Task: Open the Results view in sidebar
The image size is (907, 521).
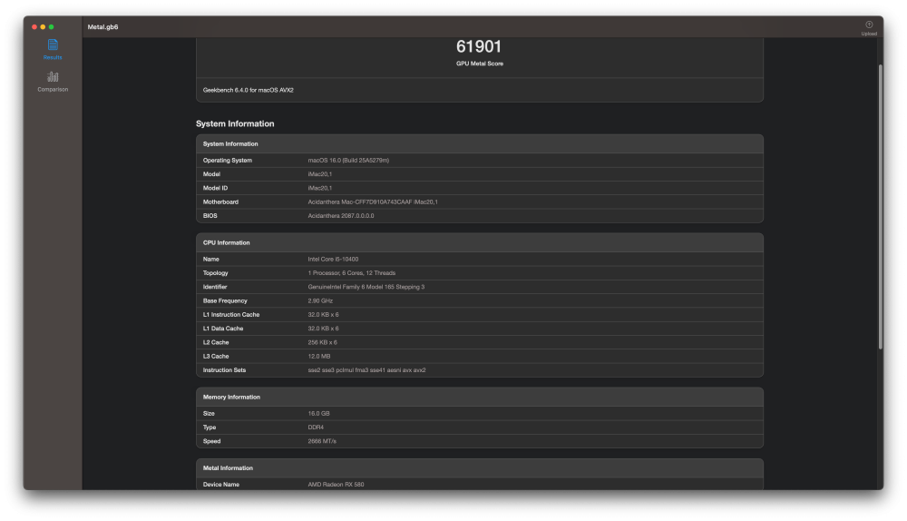Action: coord(53,49)
